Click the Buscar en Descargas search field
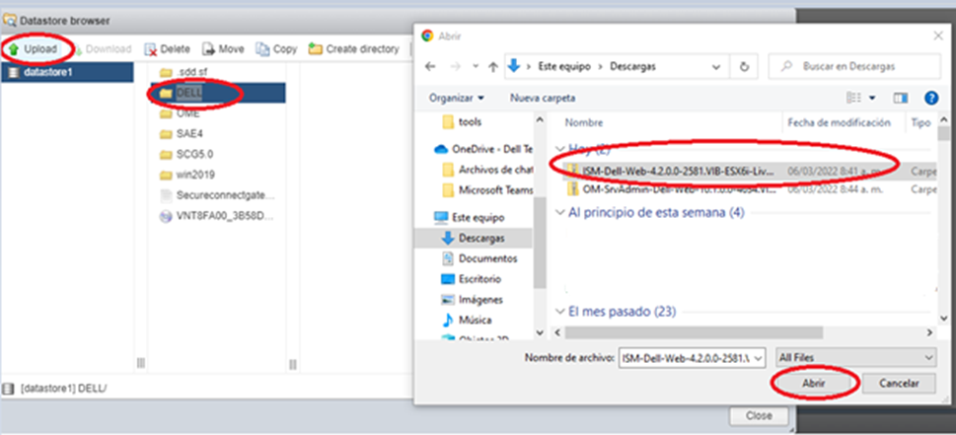 coord(854,67)
